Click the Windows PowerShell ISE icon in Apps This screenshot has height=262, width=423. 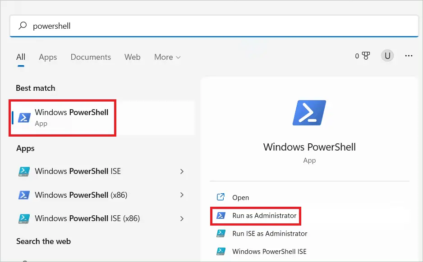pos(24,171)
